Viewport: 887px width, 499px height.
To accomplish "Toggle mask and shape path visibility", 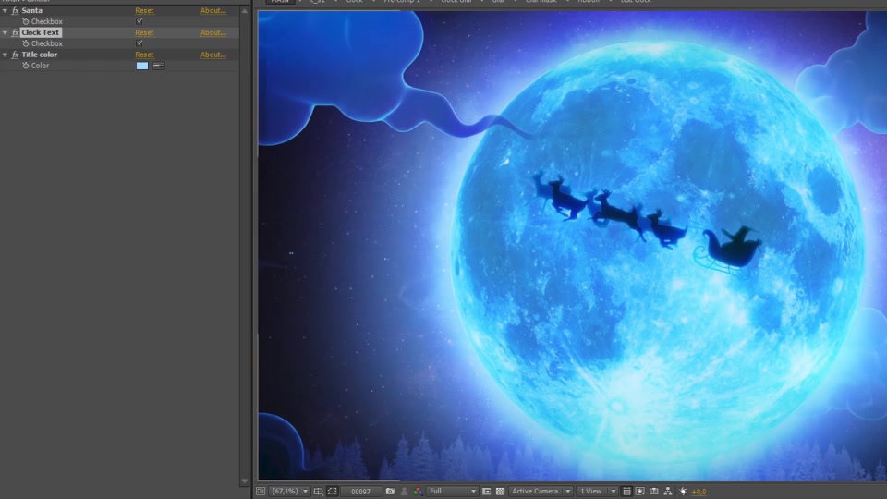I will (332, 491).
